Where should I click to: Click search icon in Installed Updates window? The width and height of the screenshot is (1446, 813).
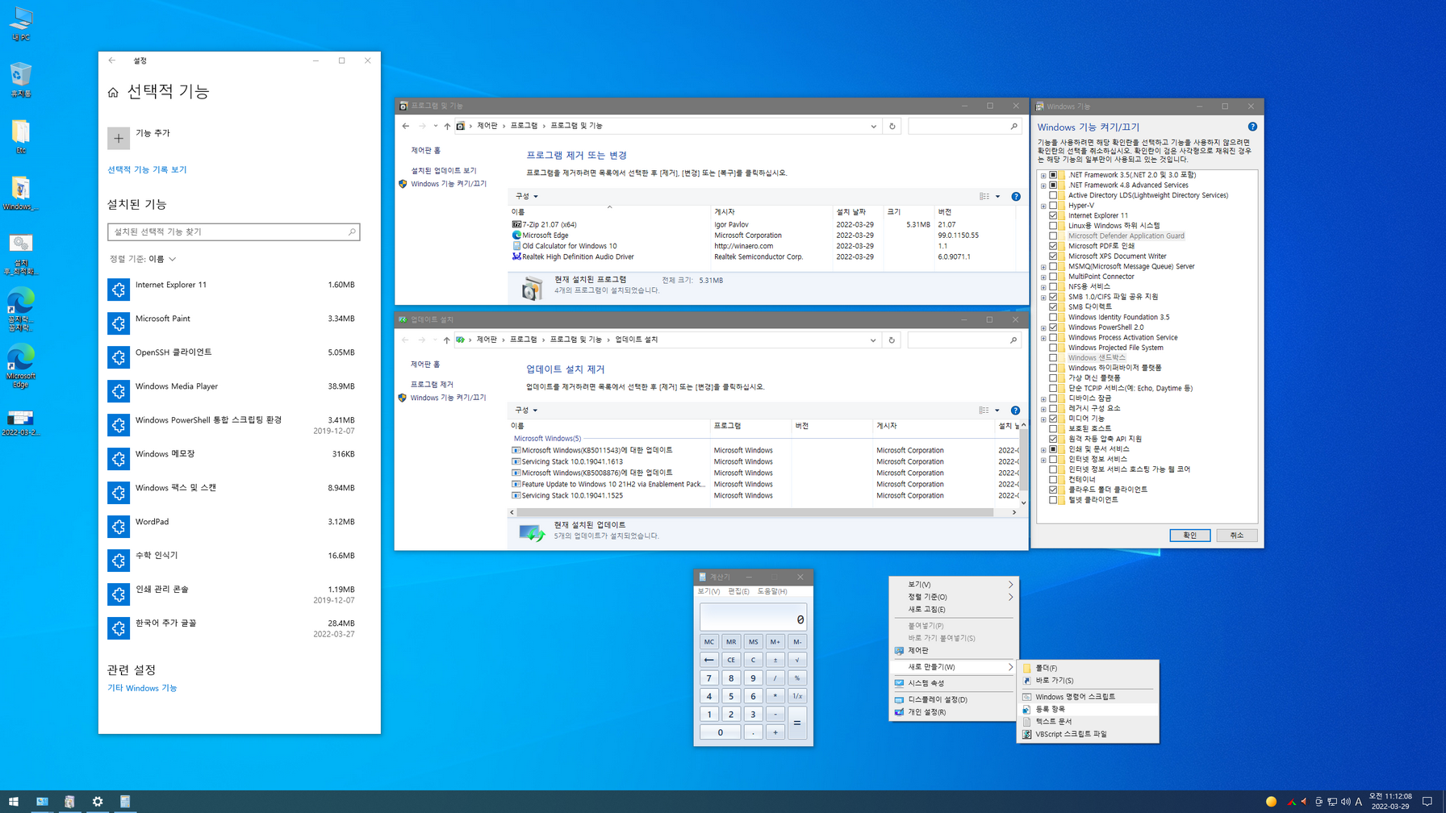coord(1013,340)
